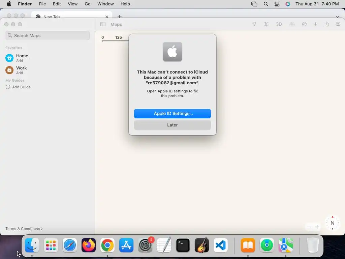Viewport: 345px width, 259px height.
Task: Open the map mode picker in the Maps toolbar
Action: (266, 24)
